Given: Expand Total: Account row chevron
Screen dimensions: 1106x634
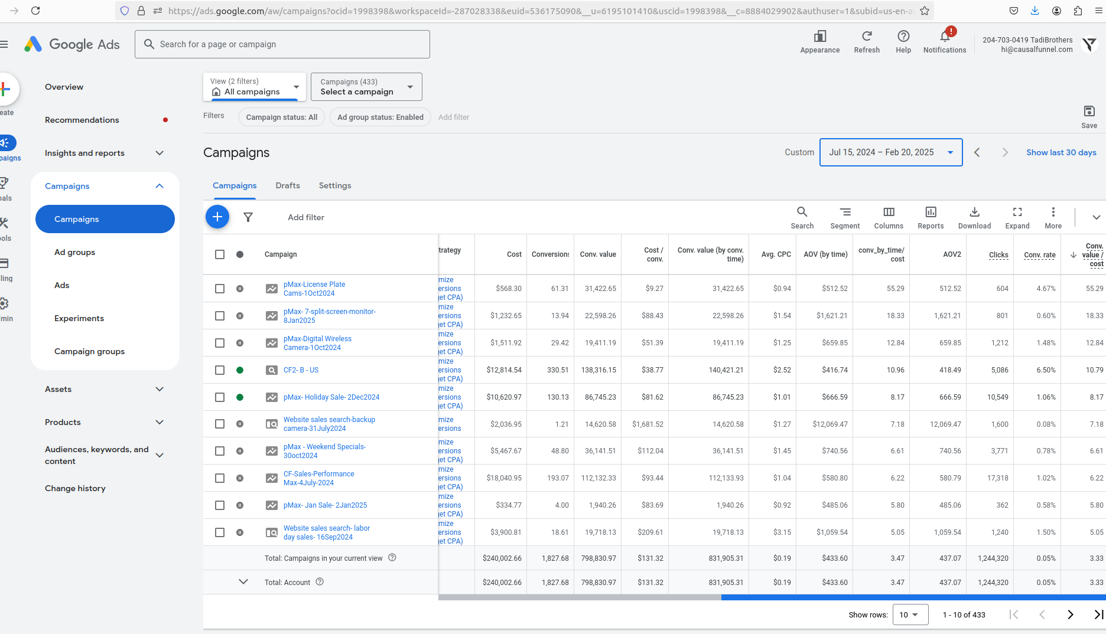Looking at the screenshot, I should 243,581.
